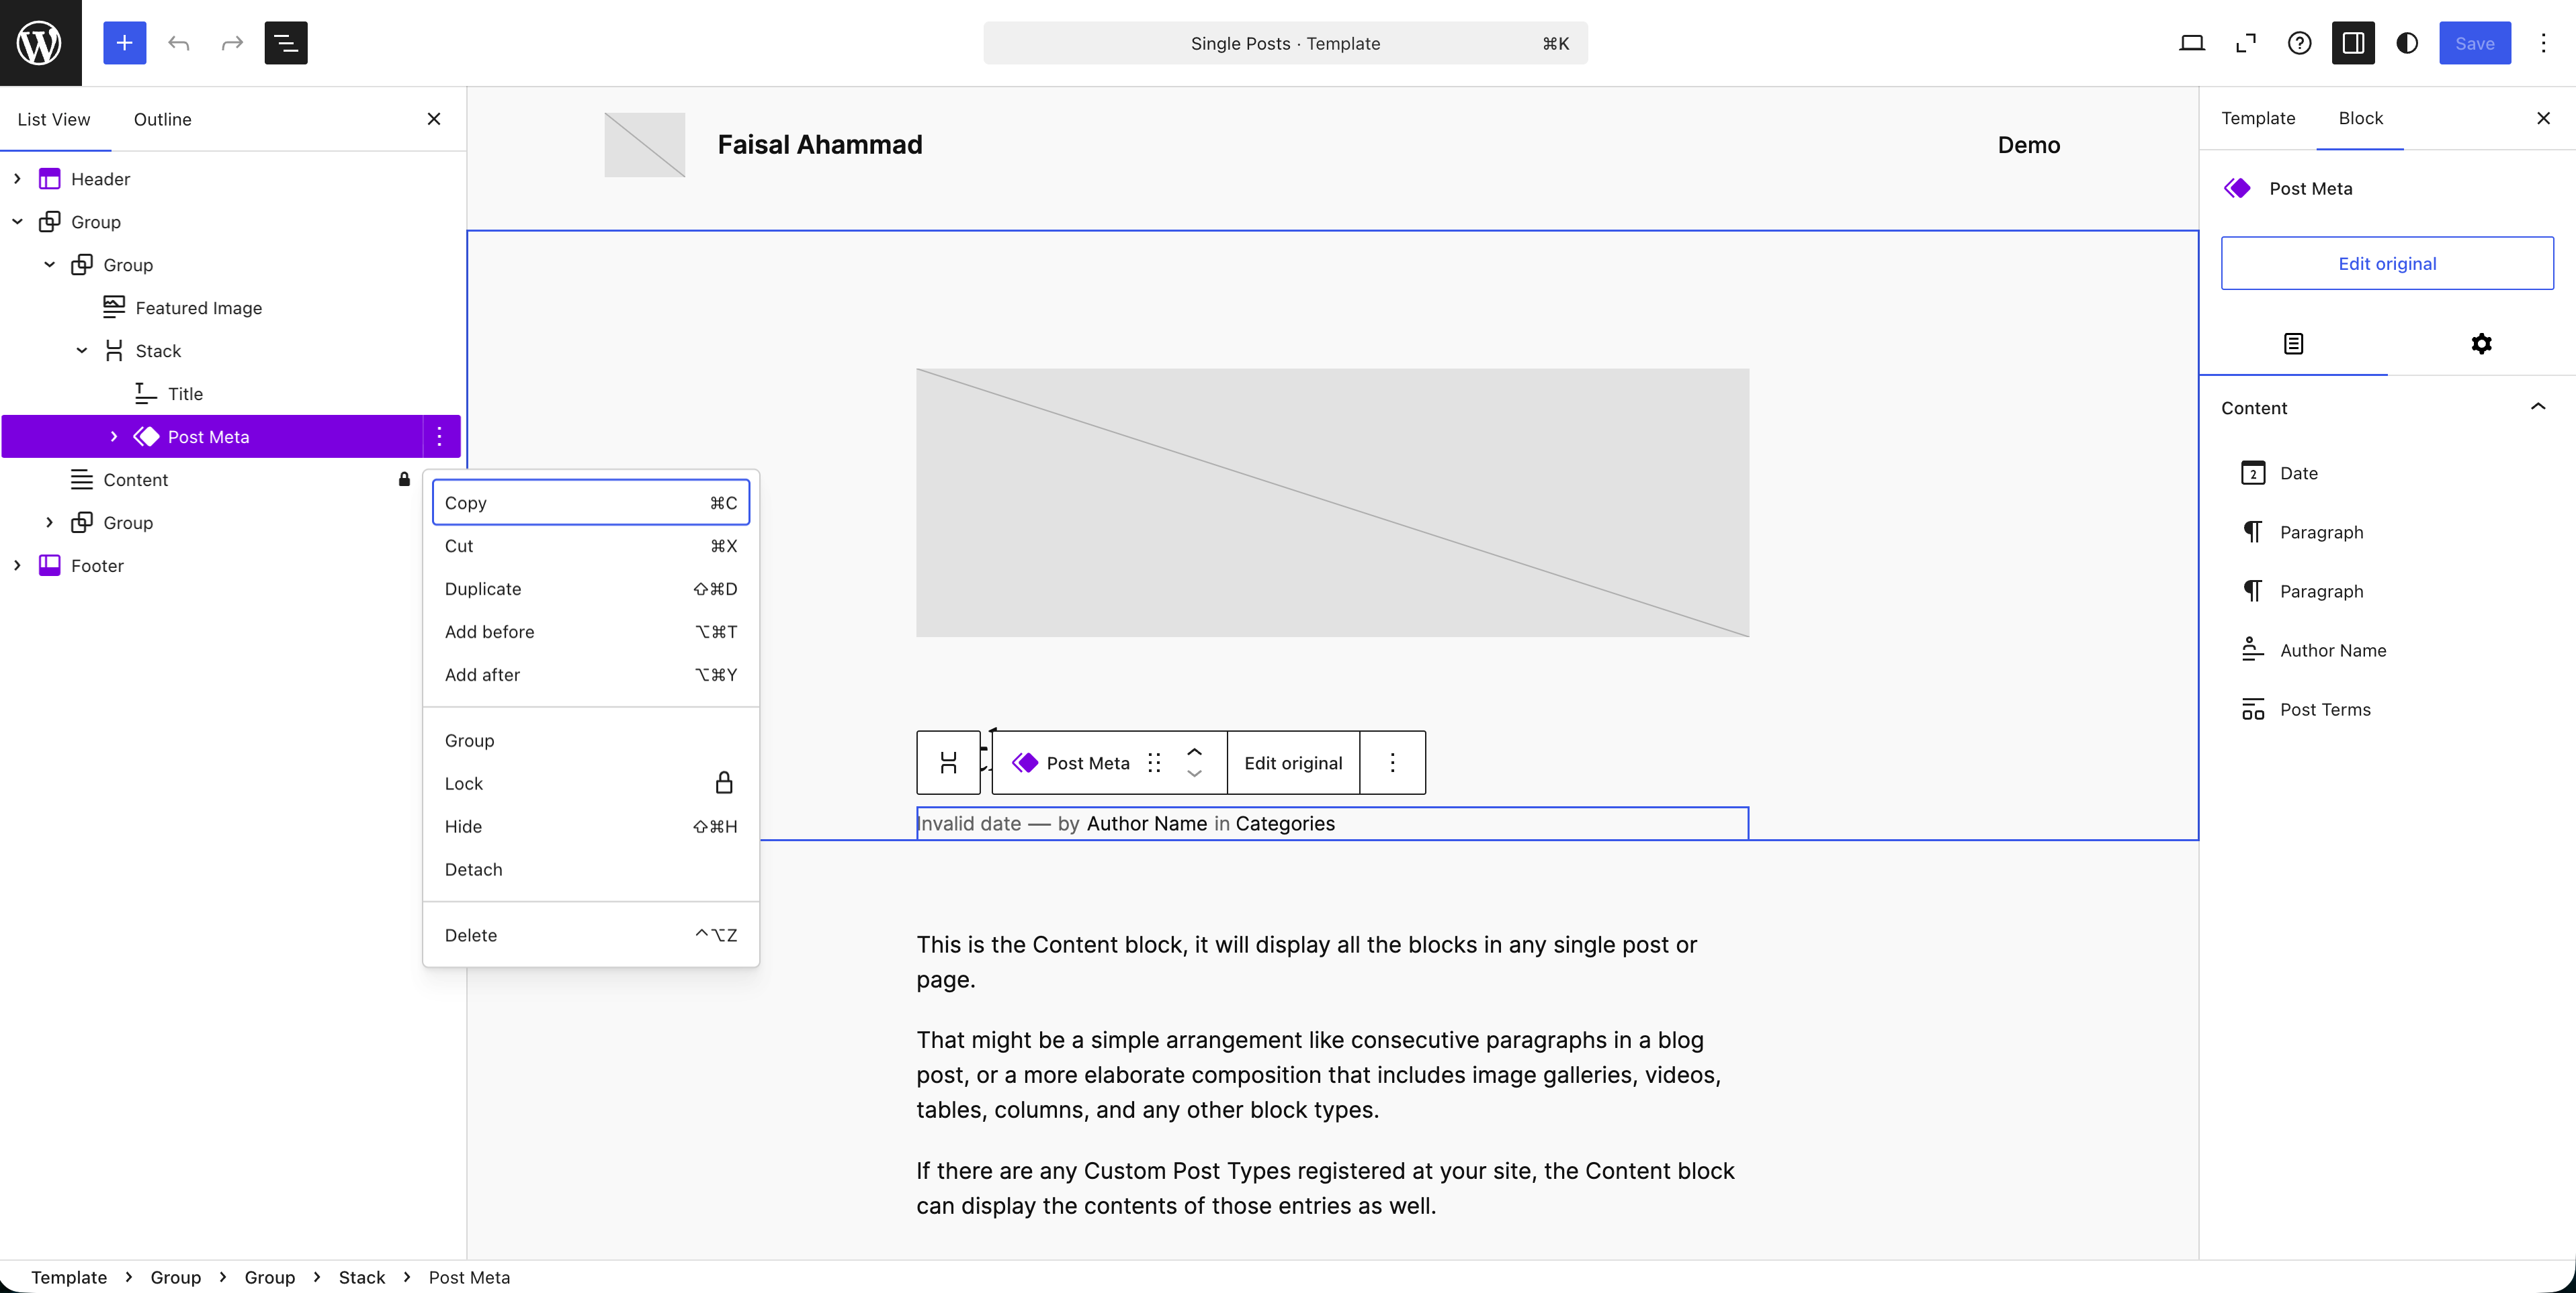Toggle the Settings sidebar panel icon
The image size is (2576, 1293).
[x=2352, y=43]
